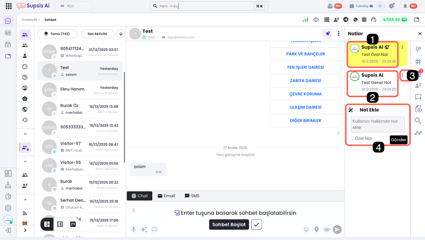Switch to kanban board view

click(73, 224)
